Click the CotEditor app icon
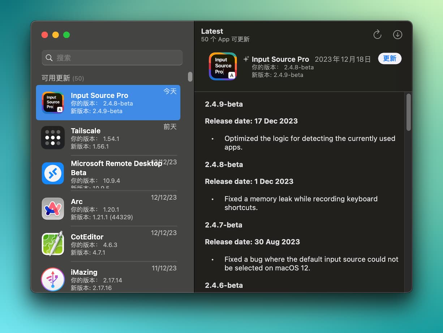This screenshot has width=443, height=333. point(53,244)
